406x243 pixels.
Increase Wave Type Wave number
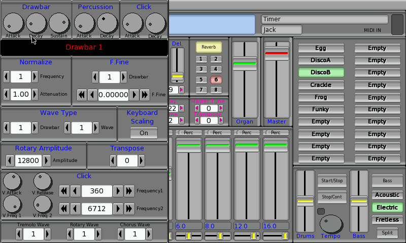pos(95,128)
